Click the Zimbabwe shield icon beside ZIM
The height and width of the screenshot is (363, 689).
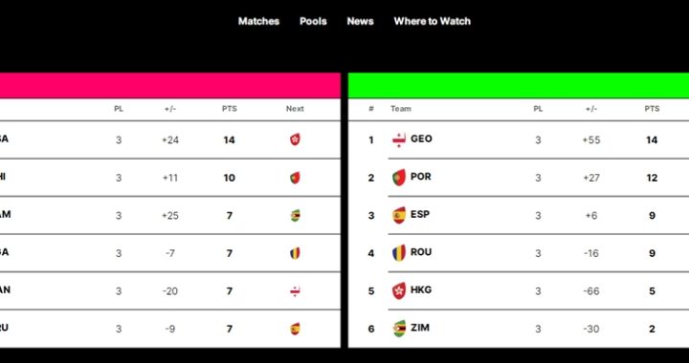398,329
